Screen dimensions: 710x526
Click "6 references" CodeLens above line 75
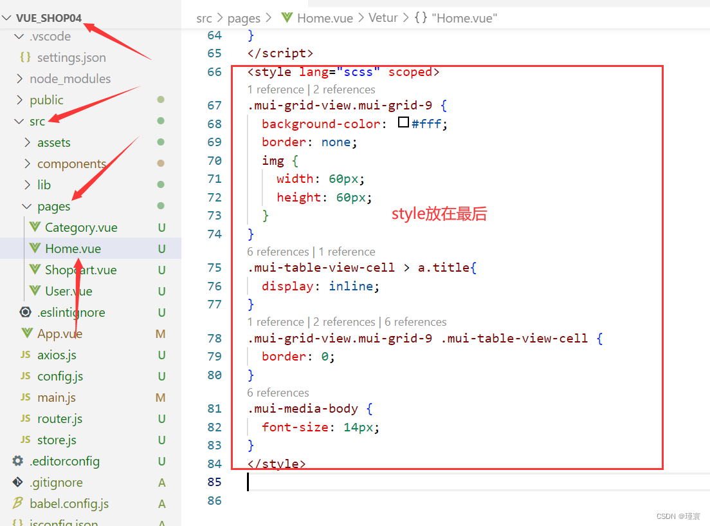[278, 252]
